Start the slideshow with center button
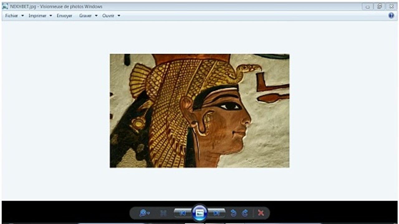This screenshot has height=224, width=399. point(199,213)
